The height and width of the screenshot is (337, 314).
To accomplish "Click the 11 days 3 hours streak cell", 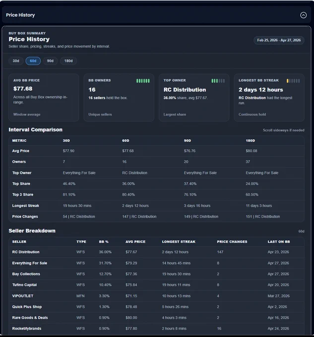I will click(x=259, y=206).
